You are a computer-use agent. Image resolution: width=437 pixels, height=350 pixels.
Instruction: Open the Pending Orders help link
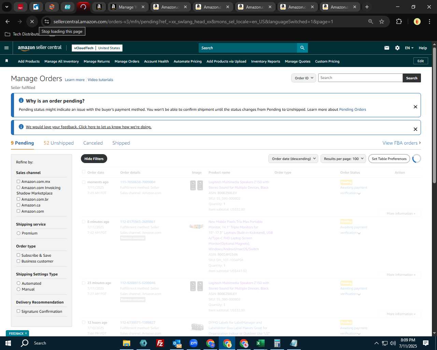pos(353,109)
